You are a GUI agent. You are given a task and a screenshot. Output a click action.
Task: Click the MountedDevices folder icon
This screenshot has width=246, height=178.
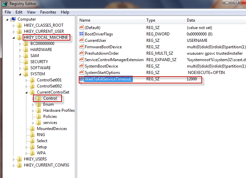32,129
